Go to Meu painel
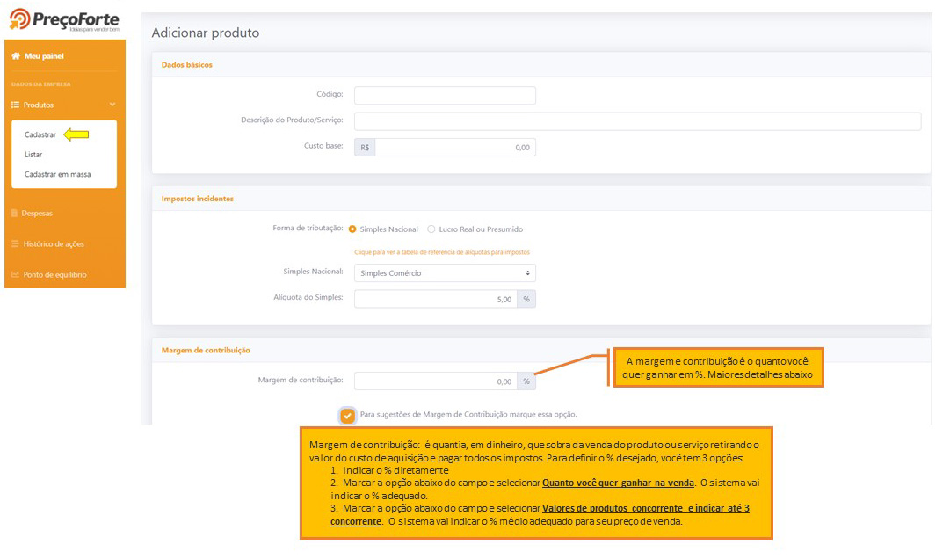This screenshot has height=559, width=950. pyautogui.click(x=44, y=56)
